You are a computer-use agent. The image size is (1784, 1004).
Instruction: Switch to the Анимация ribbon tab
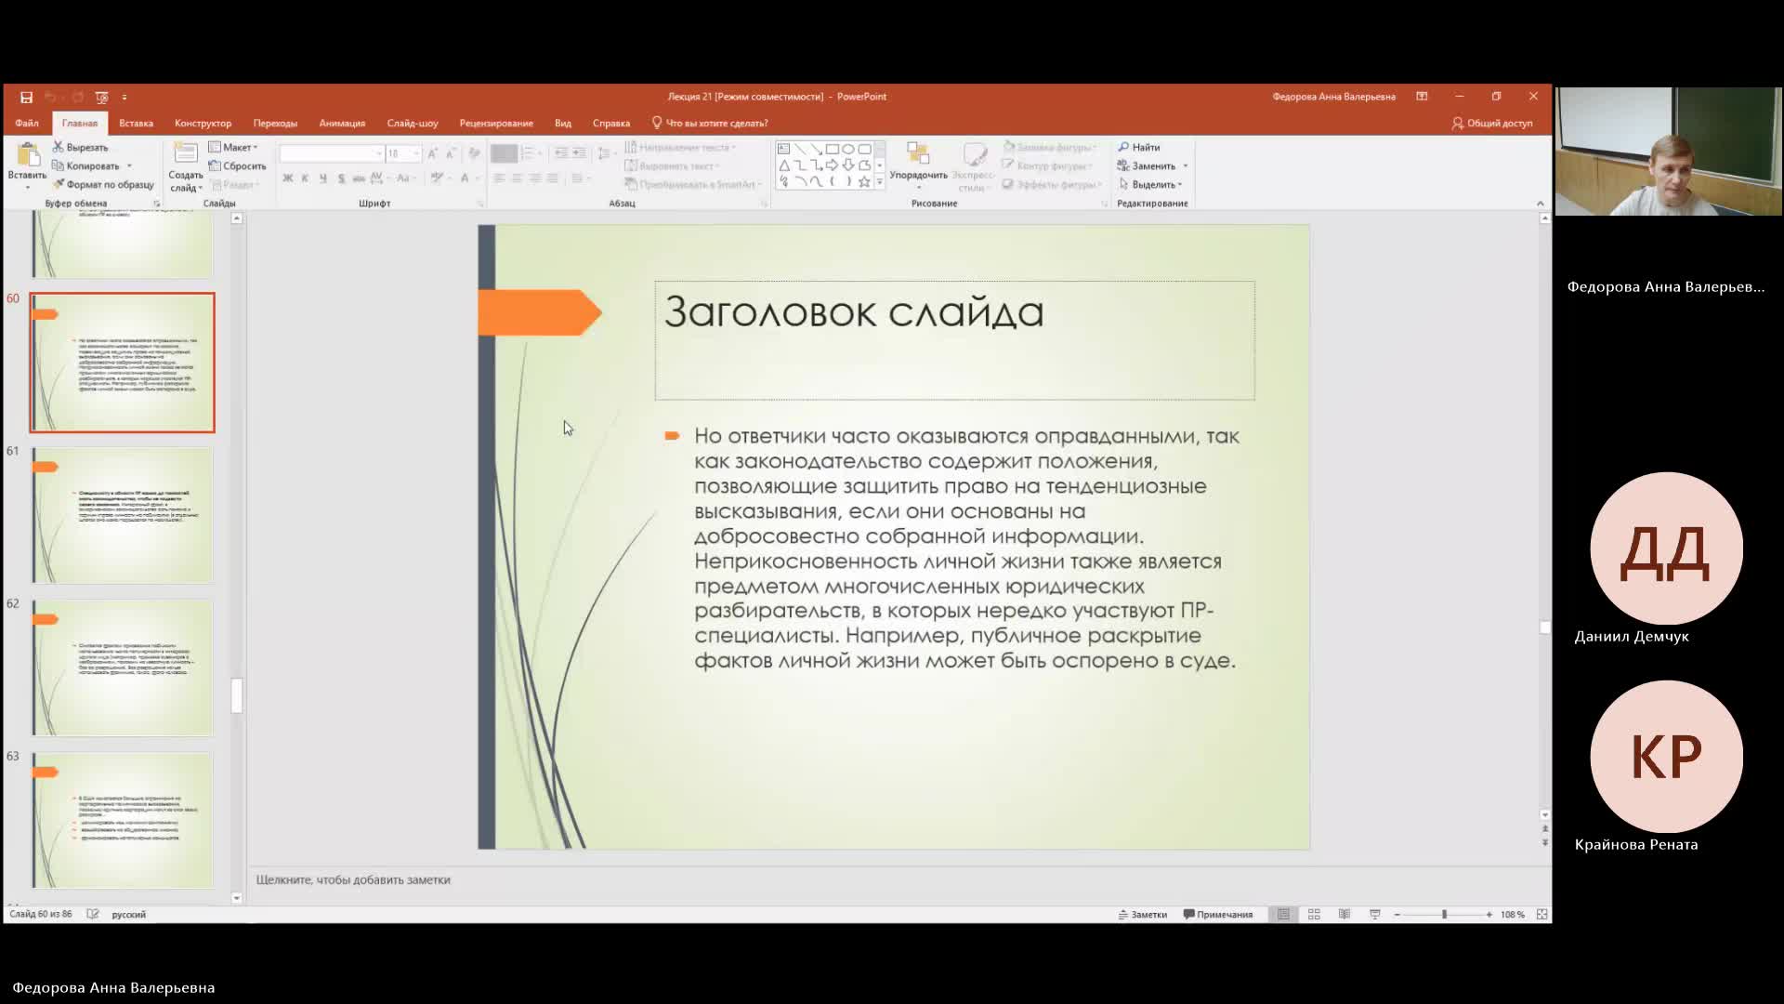coord(342,123)
